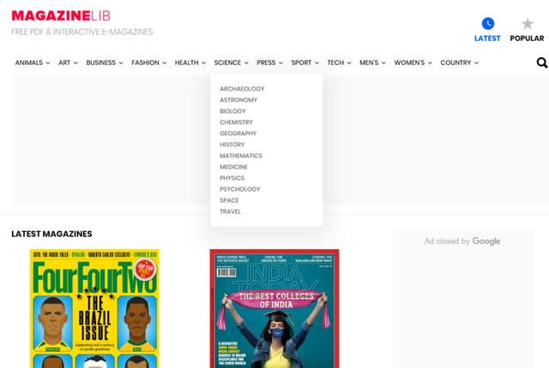Image resolution: width=549 pixels, height=368 pixels.
Task: Expand the Tech dropdown menu
Action: 339,62
